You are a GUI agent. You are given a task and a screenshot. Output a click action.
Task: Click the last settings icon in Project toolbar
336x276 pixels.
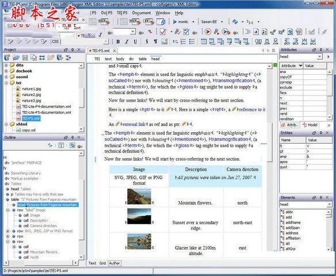(68, 57)
